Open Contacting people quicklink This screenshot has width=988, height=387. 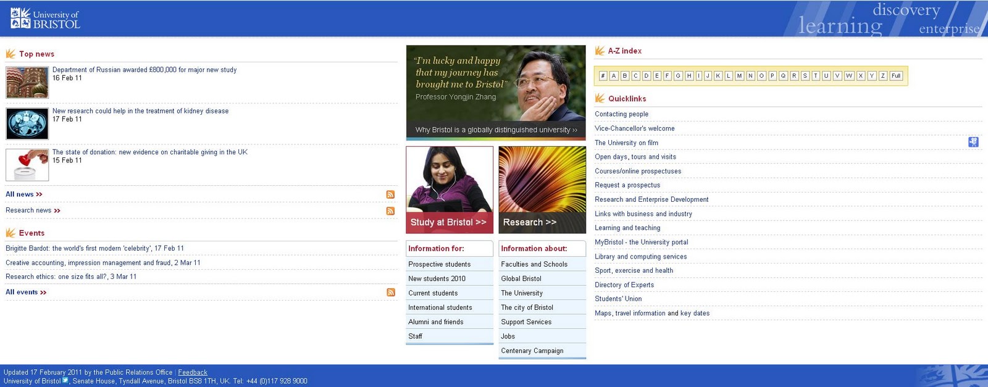click(621, 114)
